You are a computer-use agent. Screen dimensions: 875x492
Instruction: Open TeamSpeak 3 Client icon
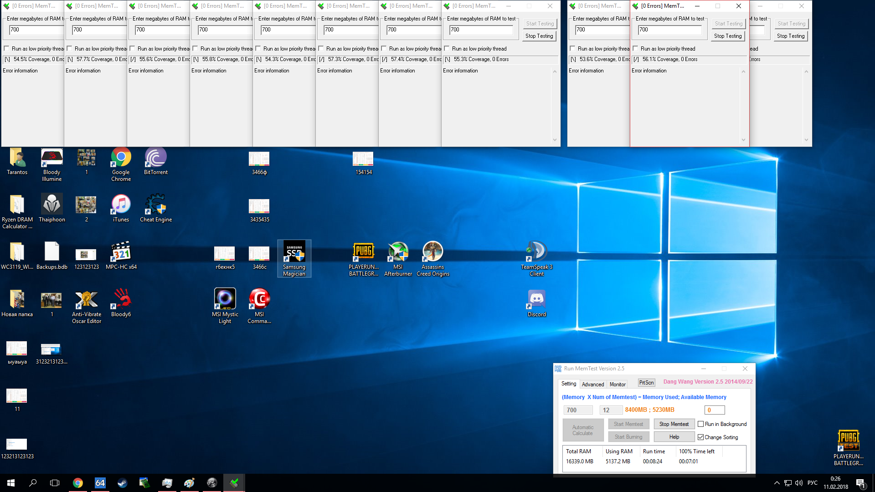click(536, 252)
